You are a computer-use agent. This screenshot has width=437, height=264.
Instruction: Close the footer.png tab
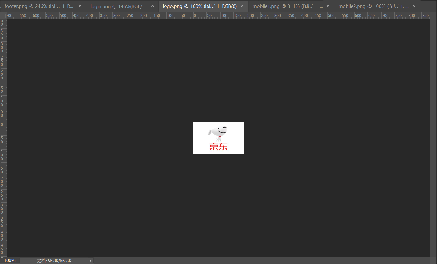80,6
